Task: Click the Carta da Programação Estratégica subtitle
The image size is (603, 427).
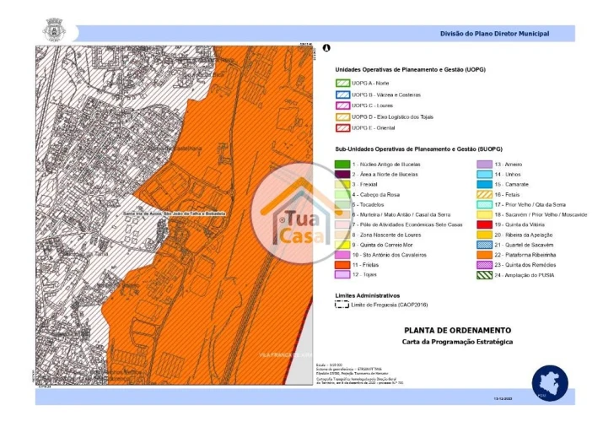Action: coord(458,343)
